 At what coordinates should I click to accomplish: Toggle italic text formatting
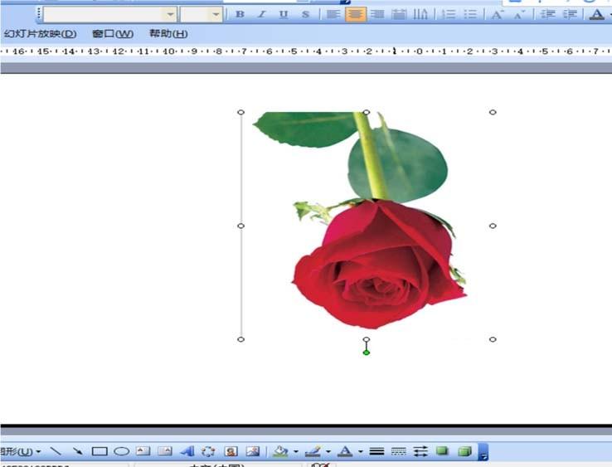point(261,14)
